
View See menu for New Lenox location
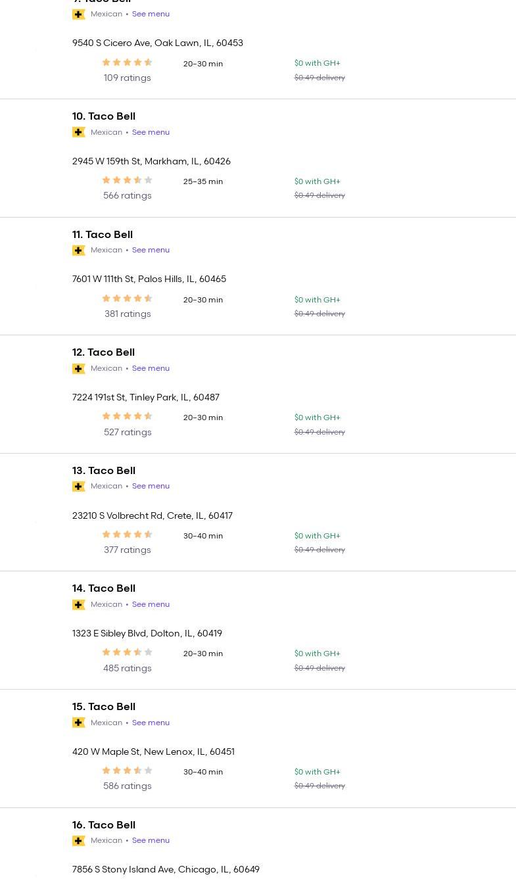pos(151,723)
